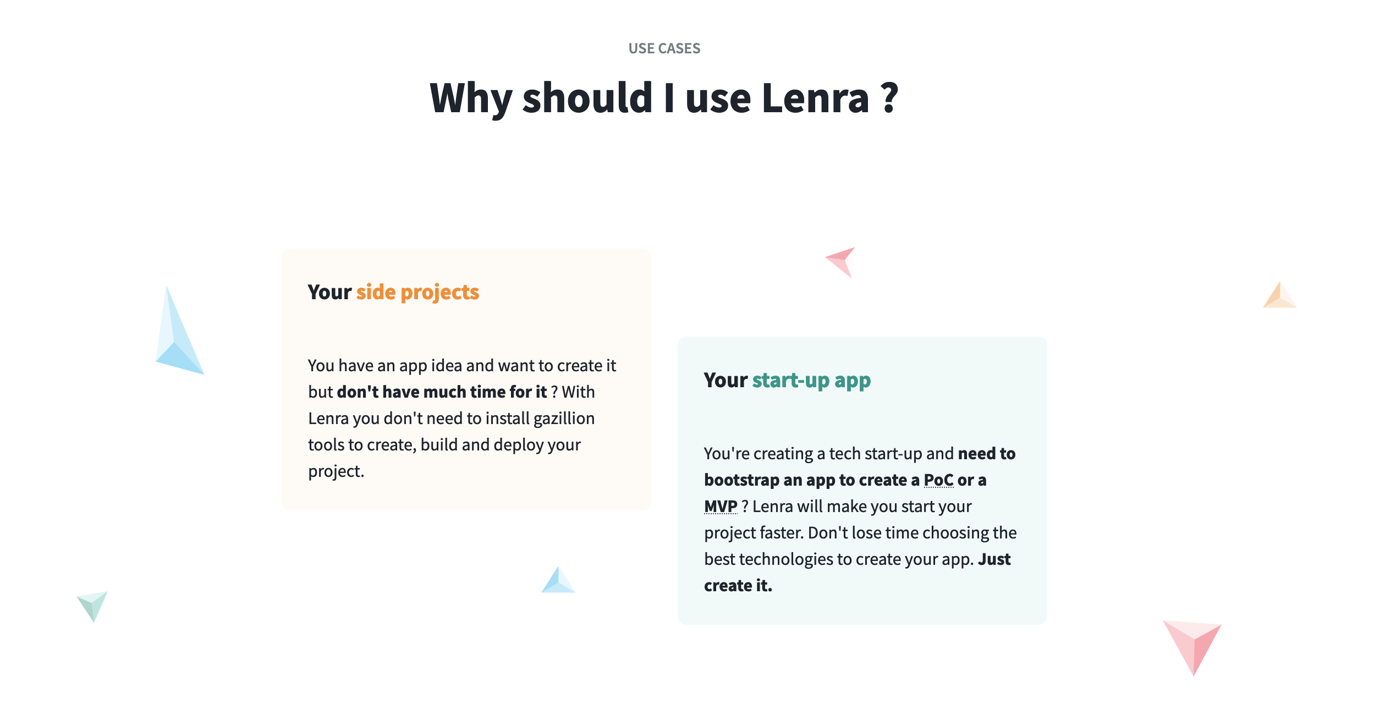Click the 'Why should I use Lenra ?' heading
The height and width of the screenshot is (704, 1374).
point(664,98)
